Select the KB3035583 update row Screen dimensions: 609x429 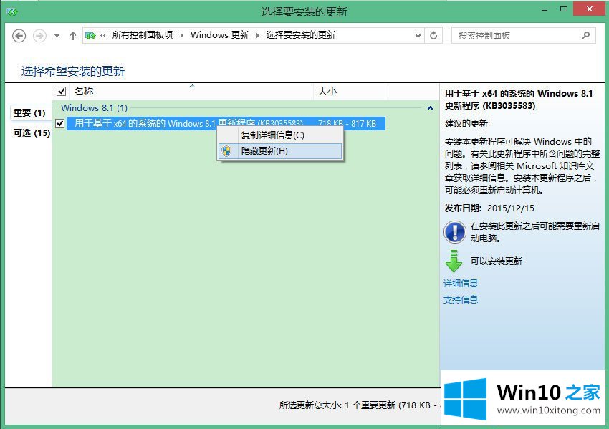(226, 123)
